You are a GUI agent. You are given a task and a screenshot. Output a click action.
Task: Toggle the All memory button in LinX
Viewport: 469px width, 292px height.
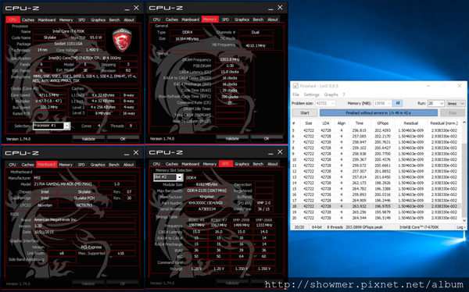coord(398,103)
